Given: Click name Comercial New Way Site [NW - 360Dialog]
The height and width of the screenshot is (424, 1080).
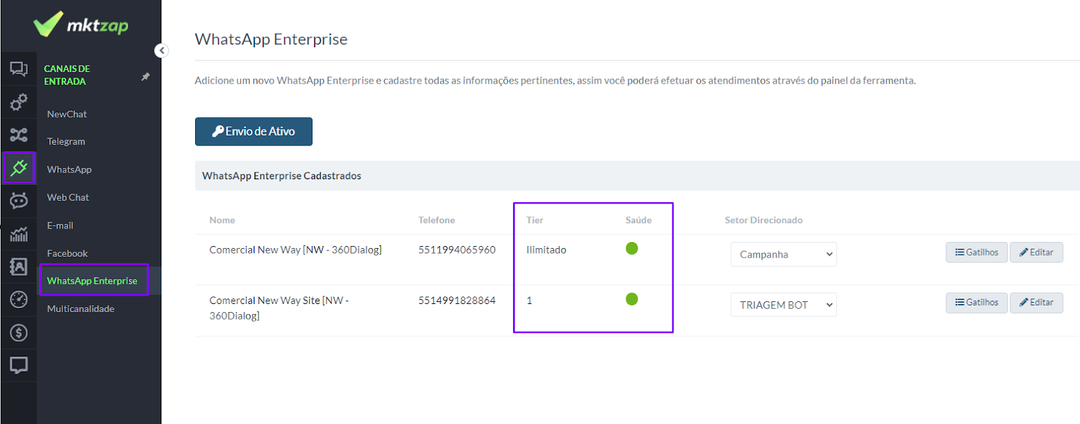Looking at the screenshot, I should (x=279, y=308).
